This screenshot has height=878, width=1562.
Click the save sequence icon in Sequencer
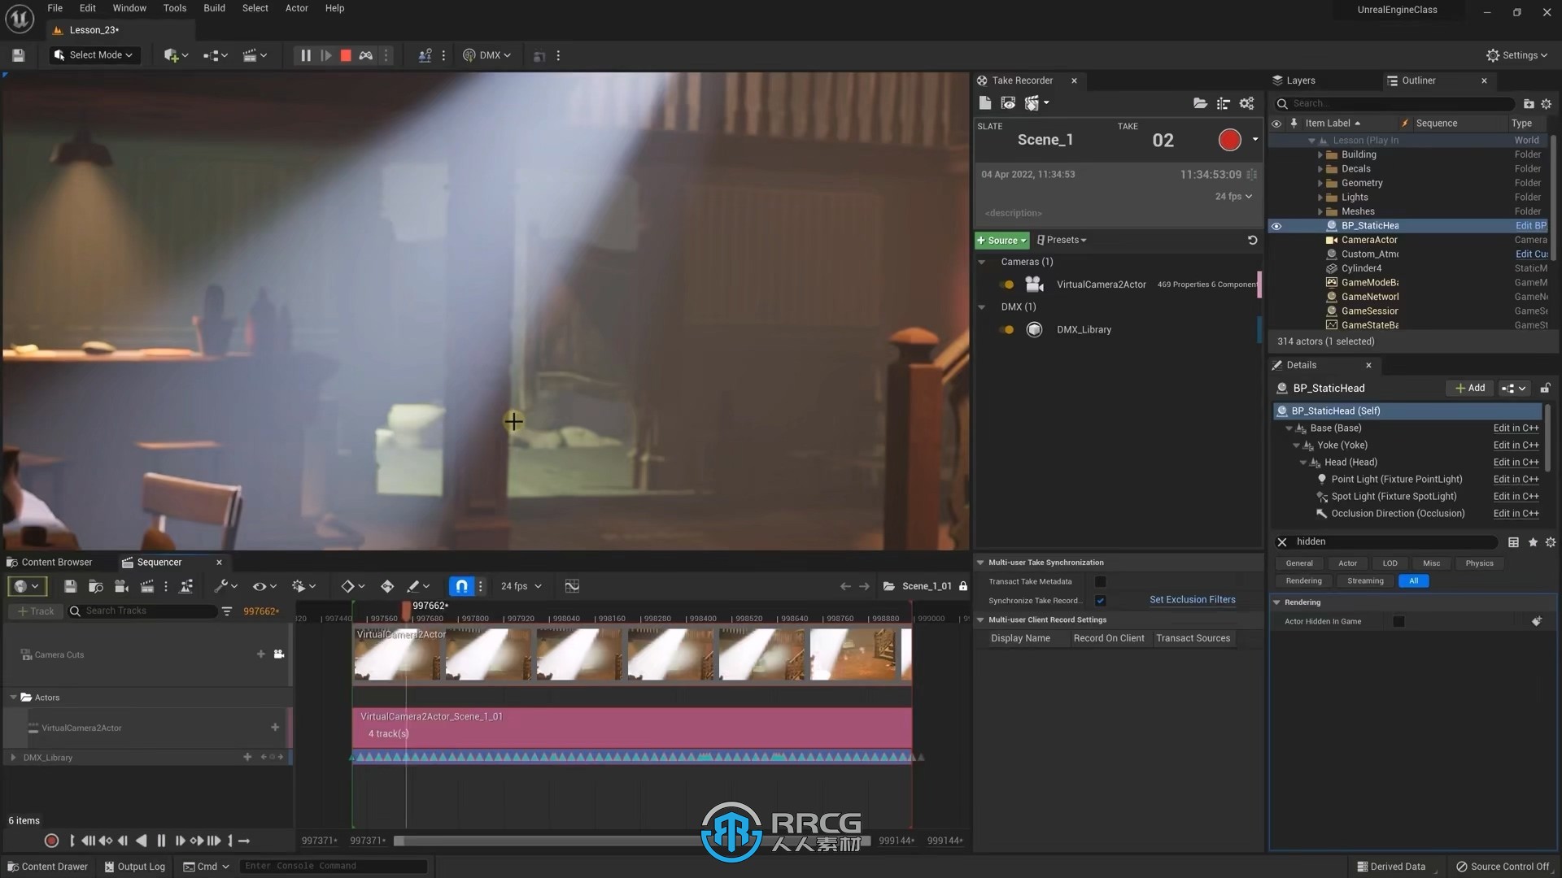tap(70, 586)
